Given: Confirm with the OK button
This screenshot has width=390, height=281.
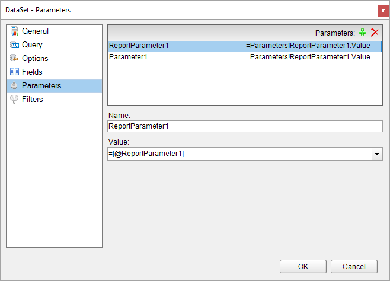Looking at the screenshot, I should 303,267.
